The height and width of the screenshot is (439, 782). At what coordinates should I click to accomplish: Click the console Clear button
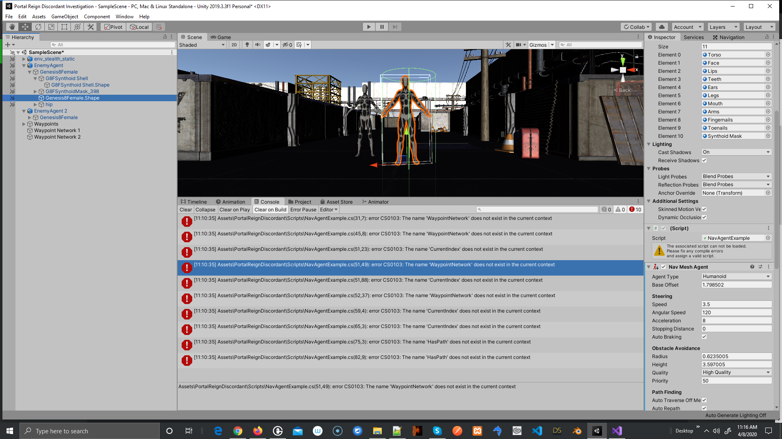pyautogui.click(x=186, y=209)
